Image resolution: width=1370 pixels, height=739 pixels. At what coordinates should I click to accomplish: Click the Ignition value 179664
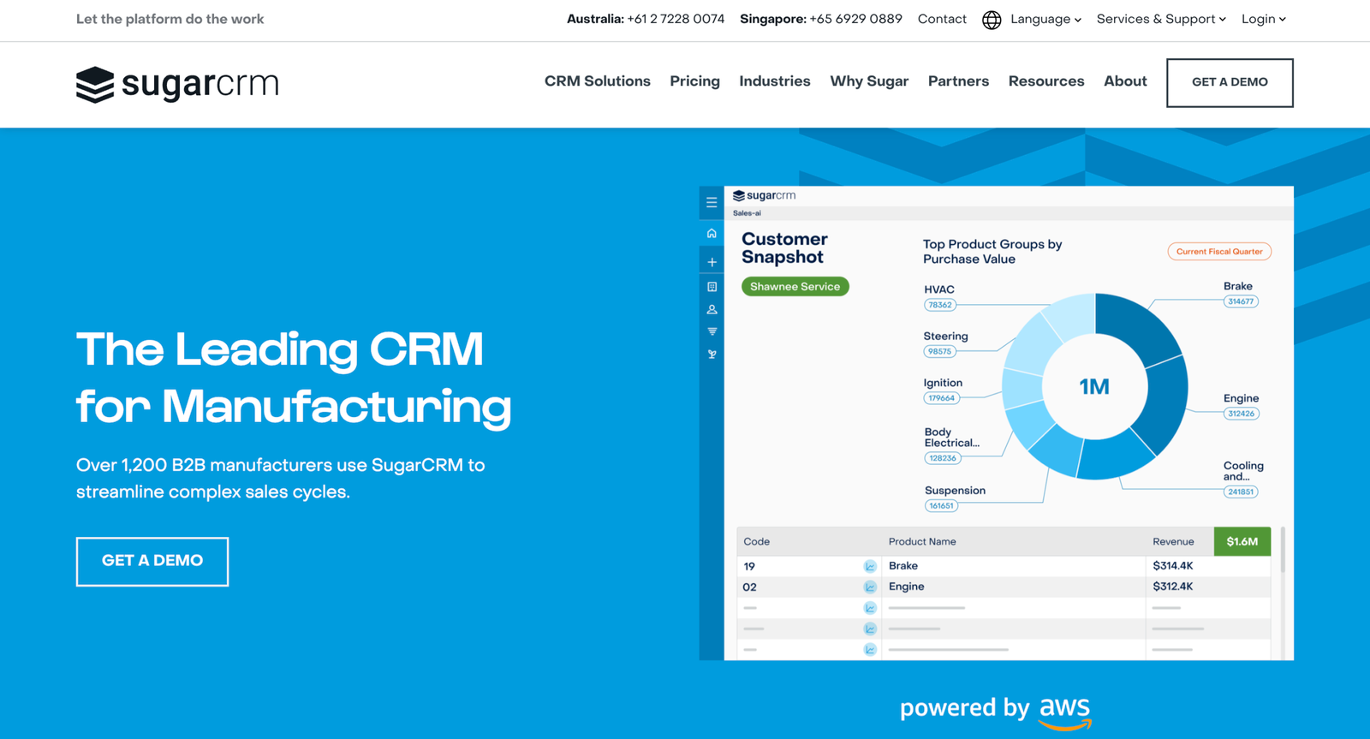click(942, 398)
